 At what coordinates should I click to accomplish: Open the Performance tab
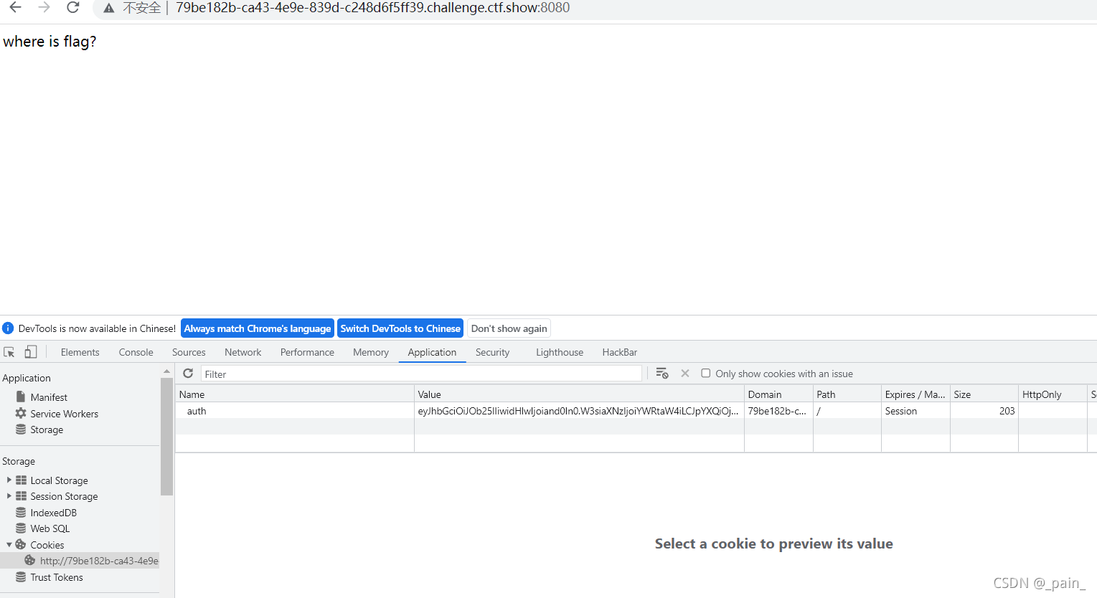[307, 352]
